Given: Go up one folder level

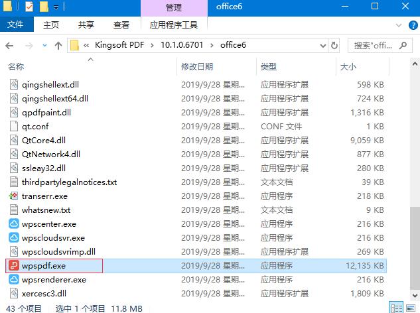Looking at the screenshot, I should click(58, 46).
